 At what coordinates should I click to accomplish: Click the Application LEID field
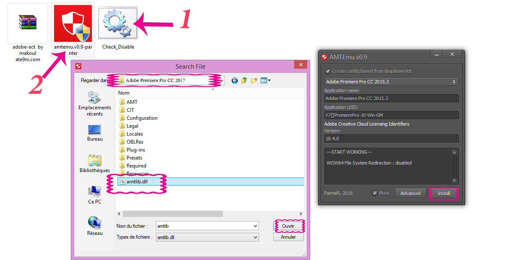point(391,115)
